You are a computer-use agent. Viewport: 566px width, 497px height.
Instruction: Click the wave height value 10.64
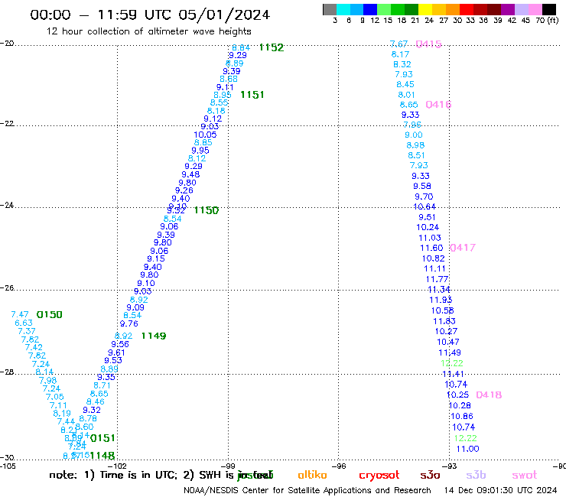(x=424, y=206)
